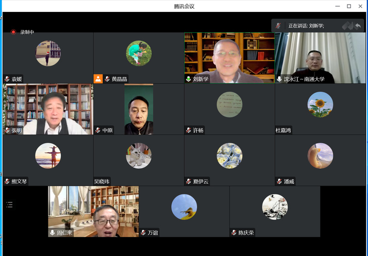Click the red recording indicator dot

pyautogui.click(x=13, y=32)
